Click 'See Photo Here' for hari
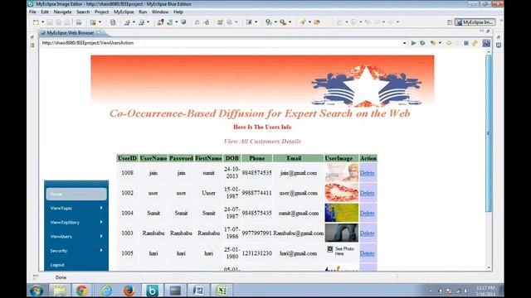The width and height of the screenshot is (531, 298). (x=341, y=251)
